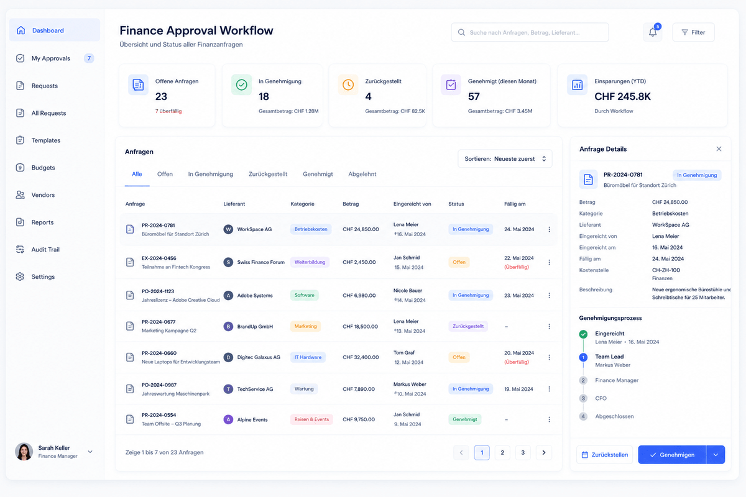This screenshot has height=497, width=746.
Task: Click the All Requests icon in sidebar
Action: [x=21, y=113]
